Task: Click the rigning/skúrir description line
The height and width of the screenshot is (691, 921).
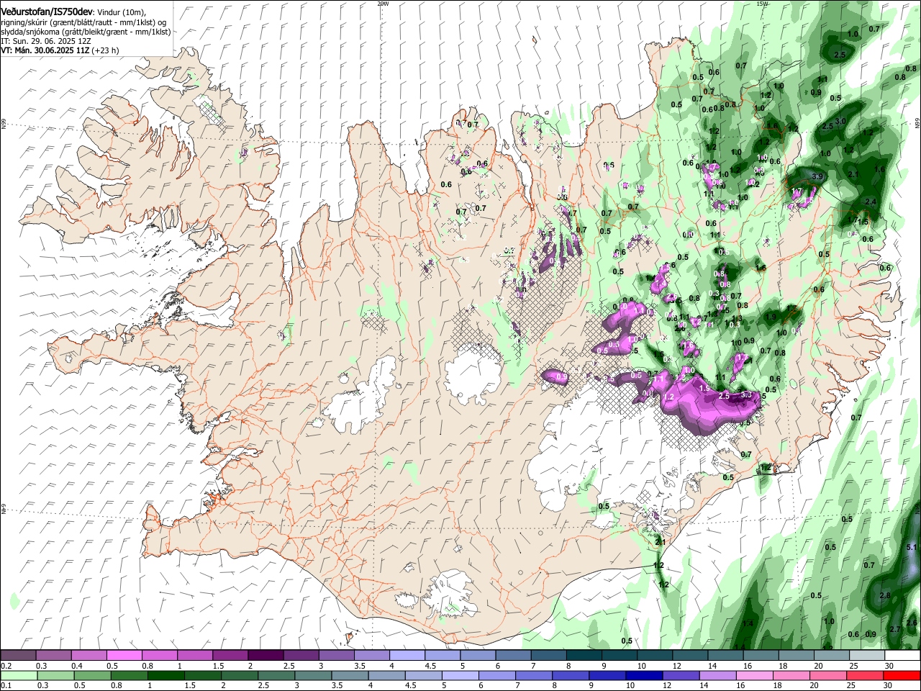Action: (83, 22)
